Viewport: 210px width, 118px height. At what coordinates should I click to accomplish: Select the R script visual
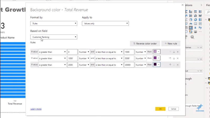coord(195,28)
